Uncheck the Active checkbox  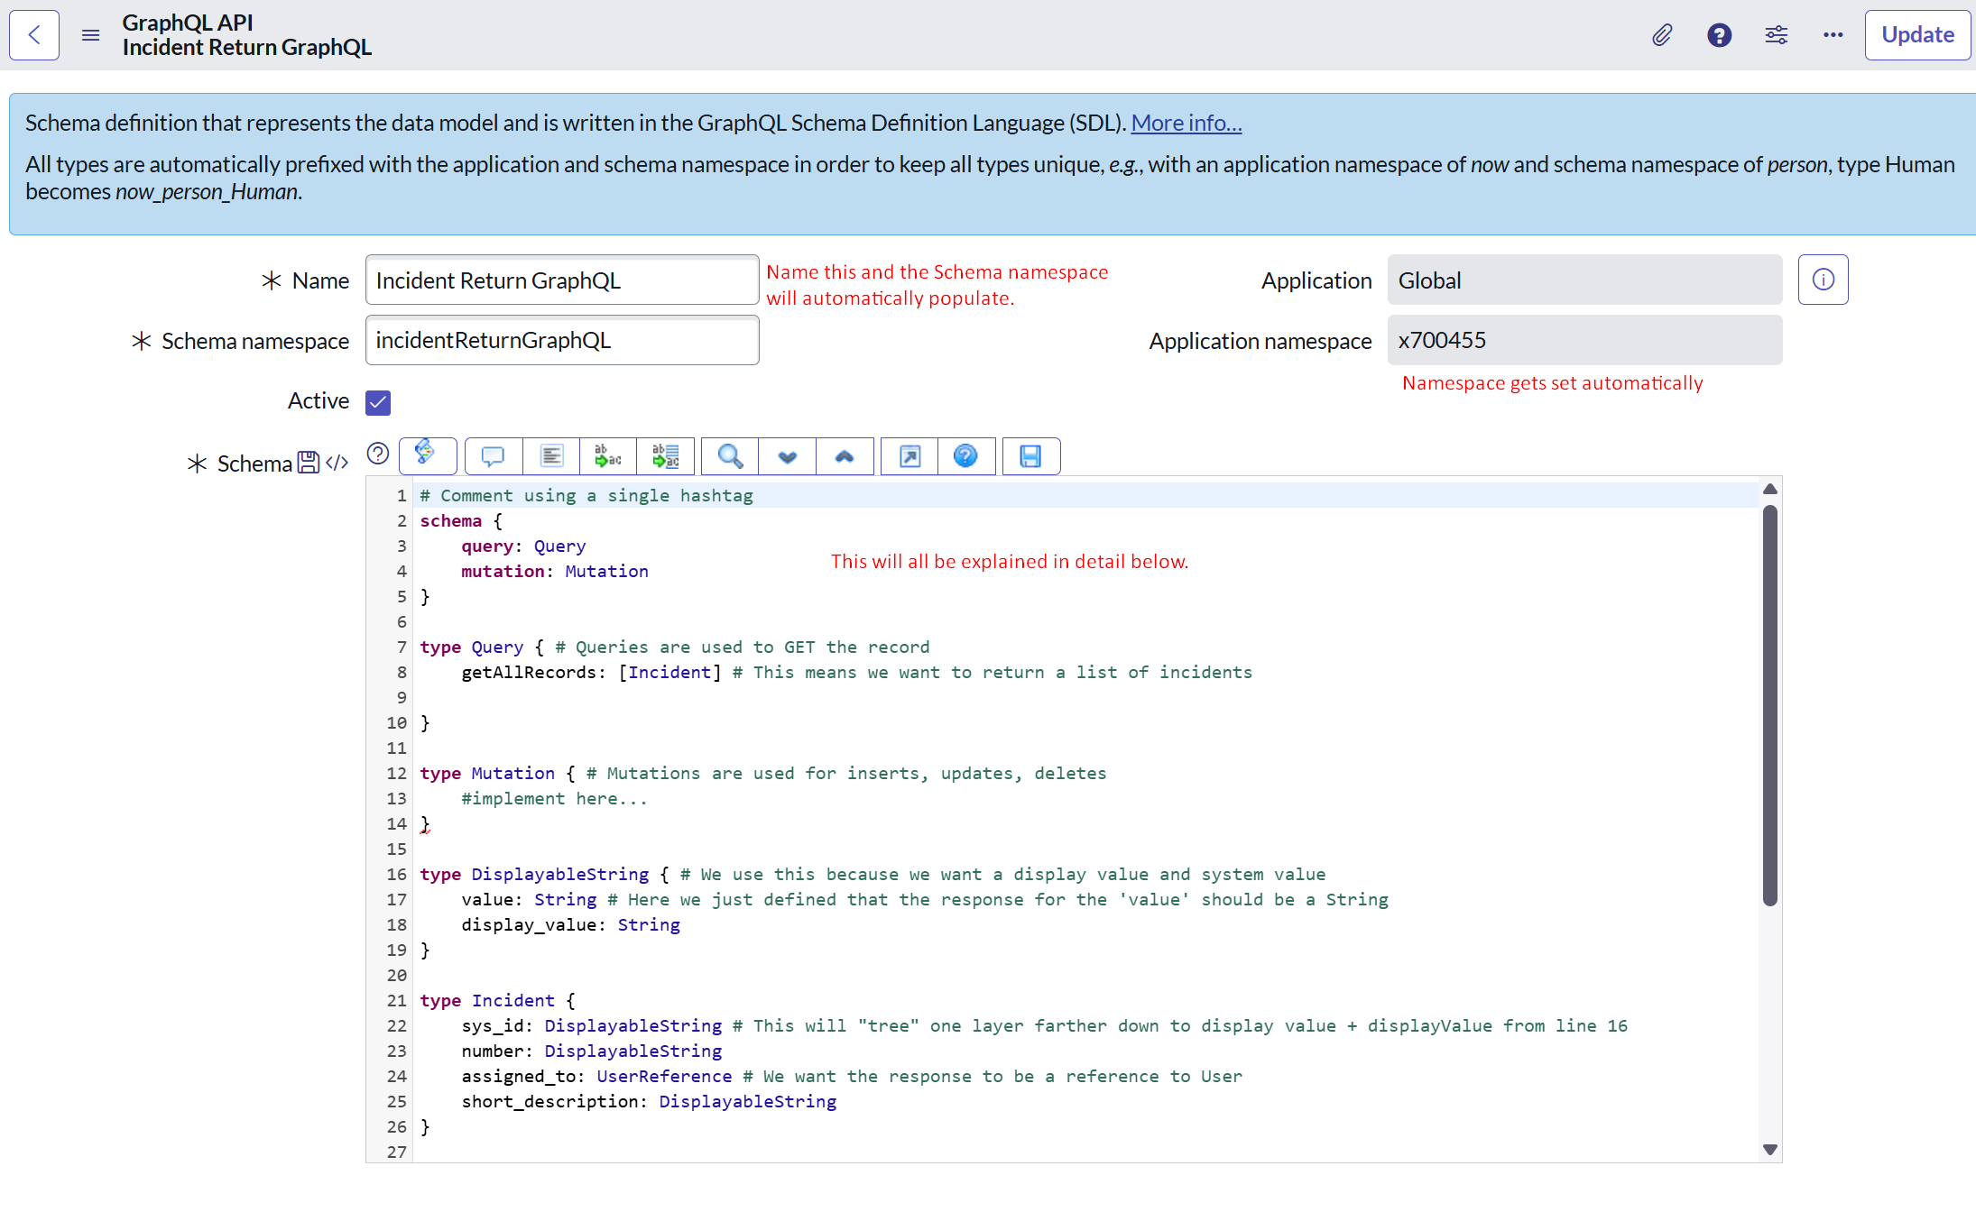pyautogui.click(x=378, y=402)
